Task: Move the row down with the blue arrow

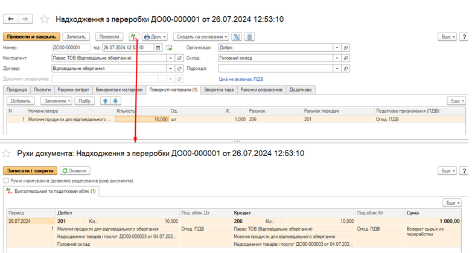Action: tap(115, 101)
